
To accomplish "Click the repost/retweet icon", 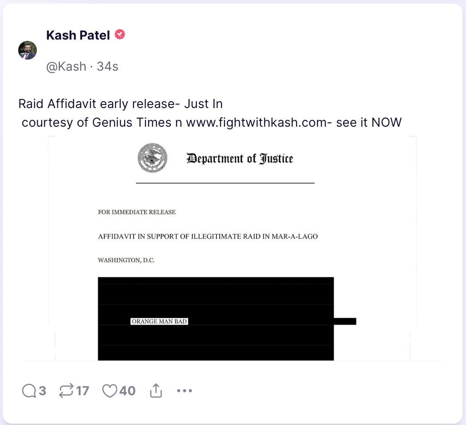I will [67, 390].
